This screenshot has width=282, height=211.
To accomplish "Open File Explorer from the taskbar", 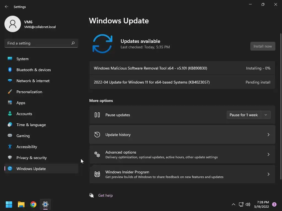I will tap(21, 204).
